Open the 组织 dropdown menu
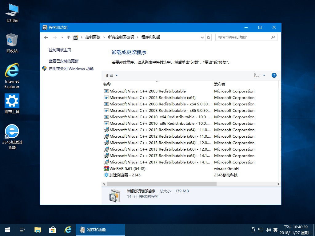 112,76
